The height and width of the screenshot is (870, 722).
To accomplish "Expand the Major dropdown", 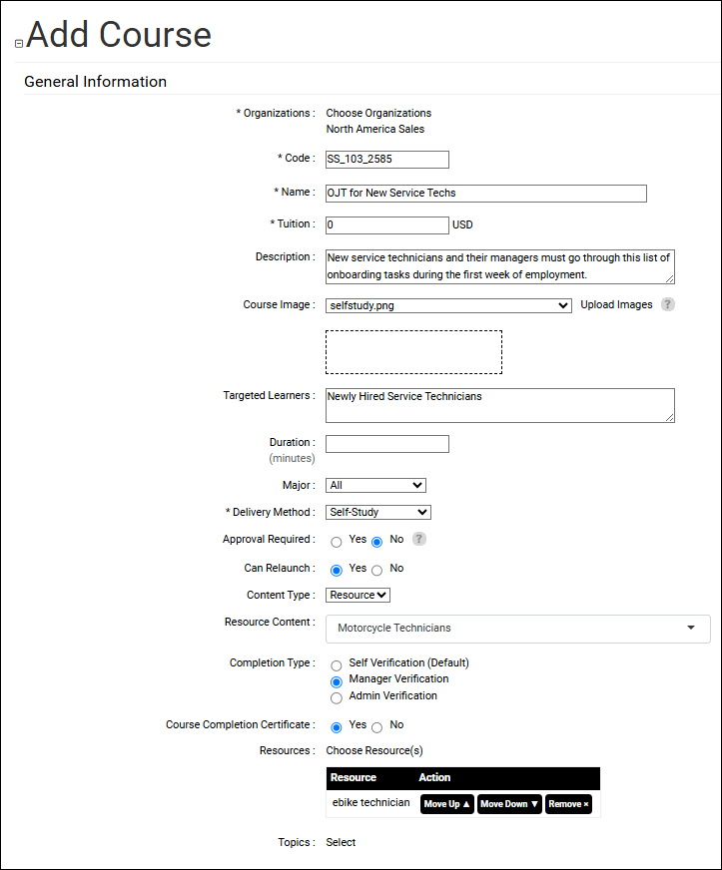I will (376, 486).
